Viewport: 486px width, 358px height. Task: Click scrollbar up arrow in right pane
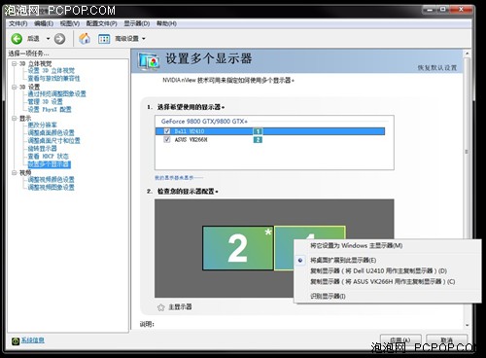point(467,54)
